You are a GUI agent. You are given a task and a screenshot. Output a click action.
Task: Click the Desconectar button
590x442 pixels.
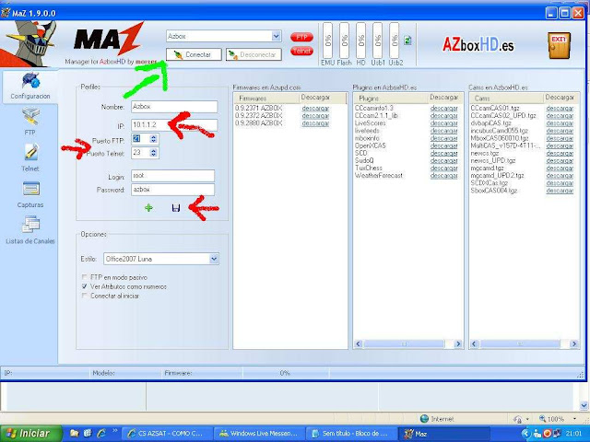click(x=254, y=54)
